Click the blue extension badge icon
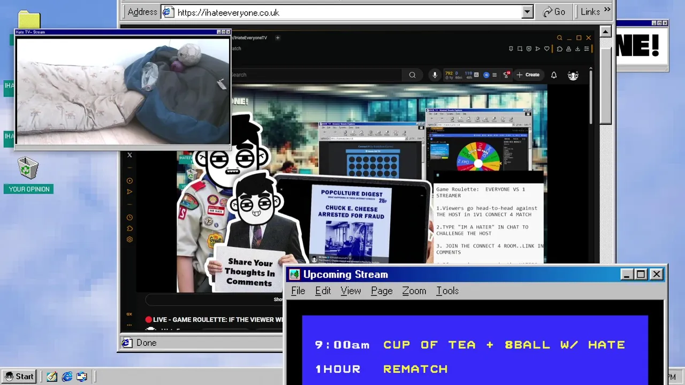Screen dimensions: 685x385 coord(486,75)
